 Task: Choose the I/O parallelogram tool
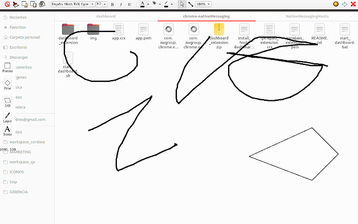(7, 101)
